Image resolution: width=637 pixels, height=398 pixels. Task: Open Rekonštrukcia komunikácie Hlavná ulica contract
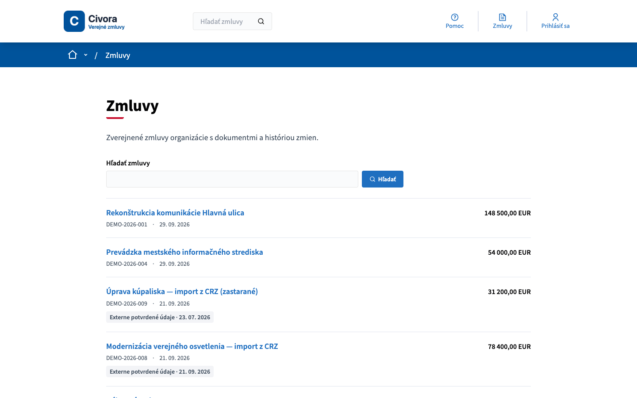[175, 213]
